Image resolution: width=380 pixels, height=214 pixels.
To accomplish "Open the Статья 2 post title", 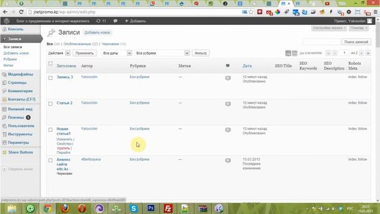I will click(x=65, y=103).
